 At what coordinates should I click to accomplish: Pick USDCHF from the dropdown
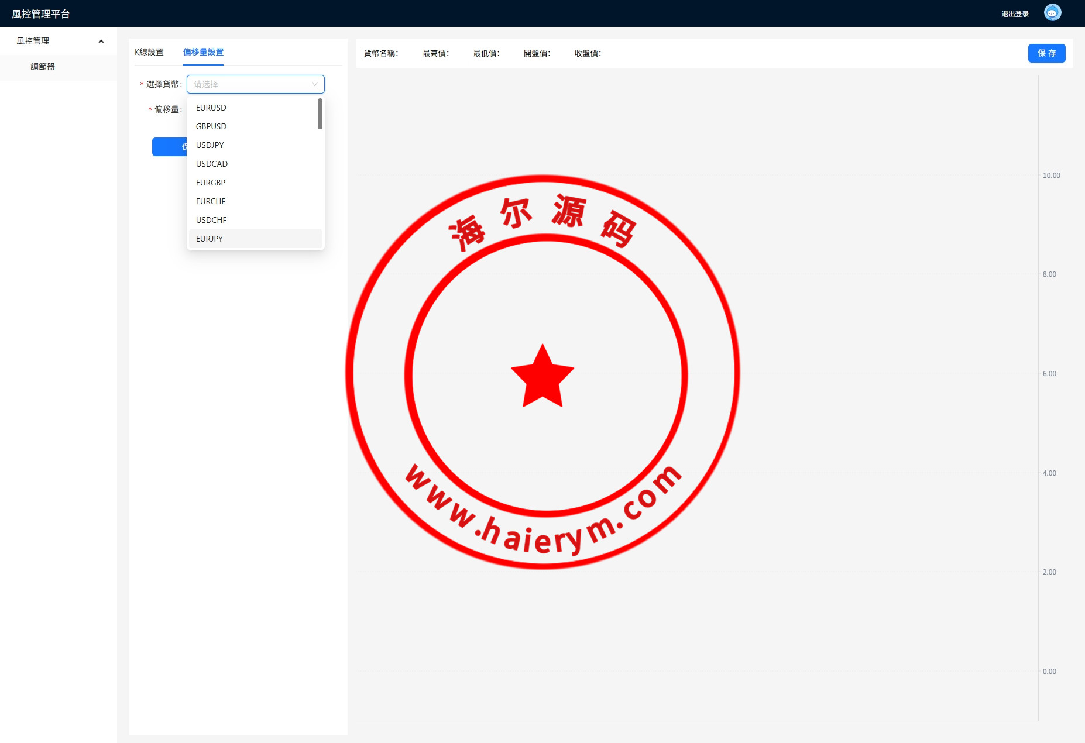211,220
